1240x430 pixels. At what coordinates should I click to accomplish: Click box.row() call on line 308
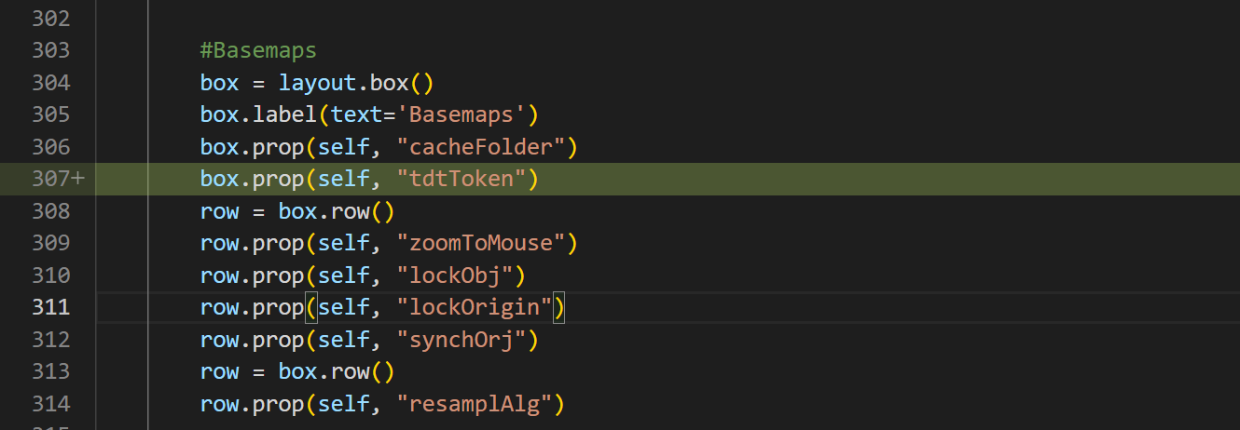[x=337, y=211]
